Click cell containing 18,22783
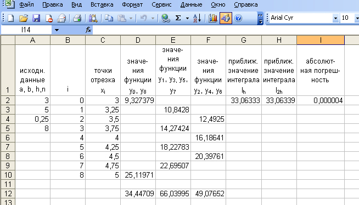Viewport: 359px width, 205px height. pyautogui.click(x=173, y=147)
